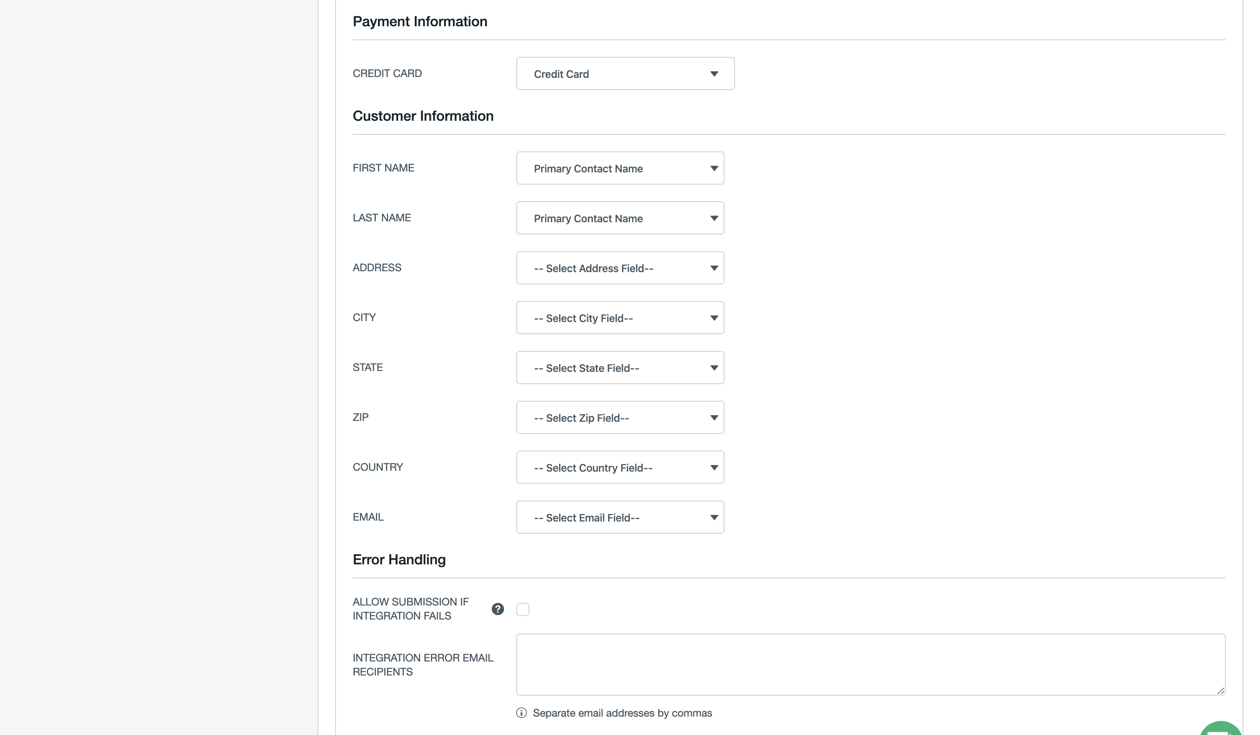
Task: Open the Select City Field dropdown
Action: click(x=619, y=318)
